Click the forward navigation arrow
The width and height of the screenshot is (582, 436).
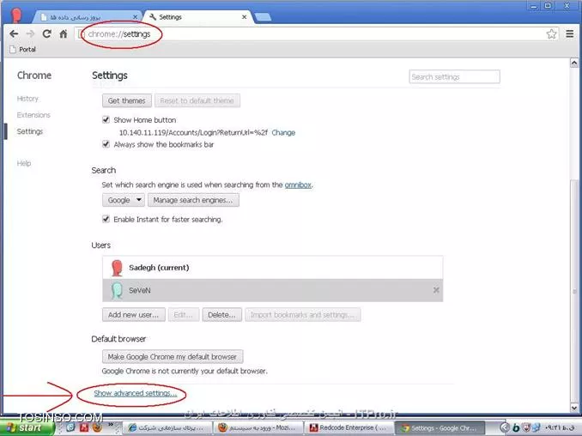click(30, 34)
